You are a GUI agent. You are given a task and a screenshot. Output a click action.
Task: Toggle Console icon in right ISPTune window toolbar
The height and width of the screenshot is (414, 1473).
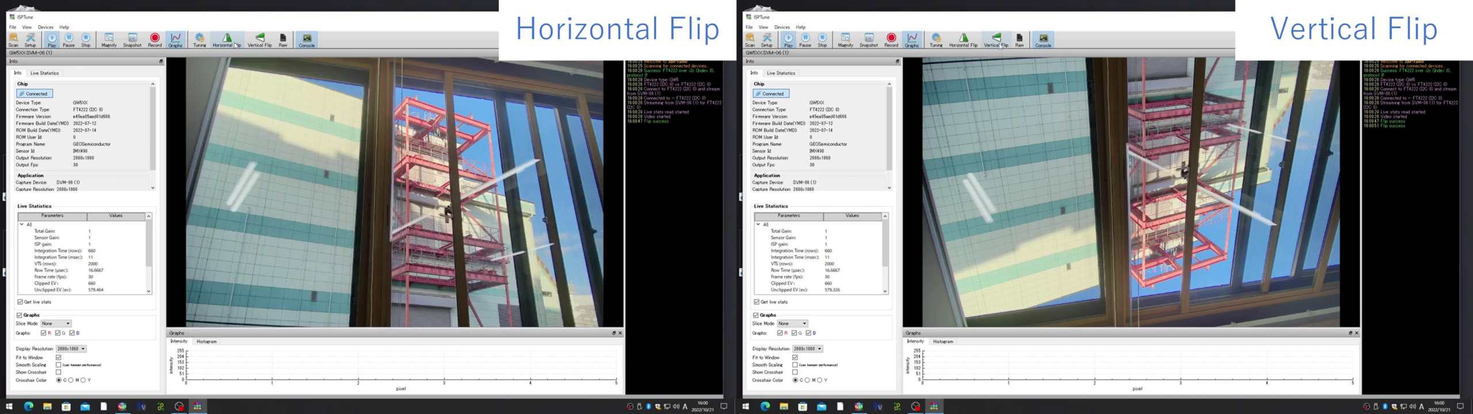pos(1043,39)
